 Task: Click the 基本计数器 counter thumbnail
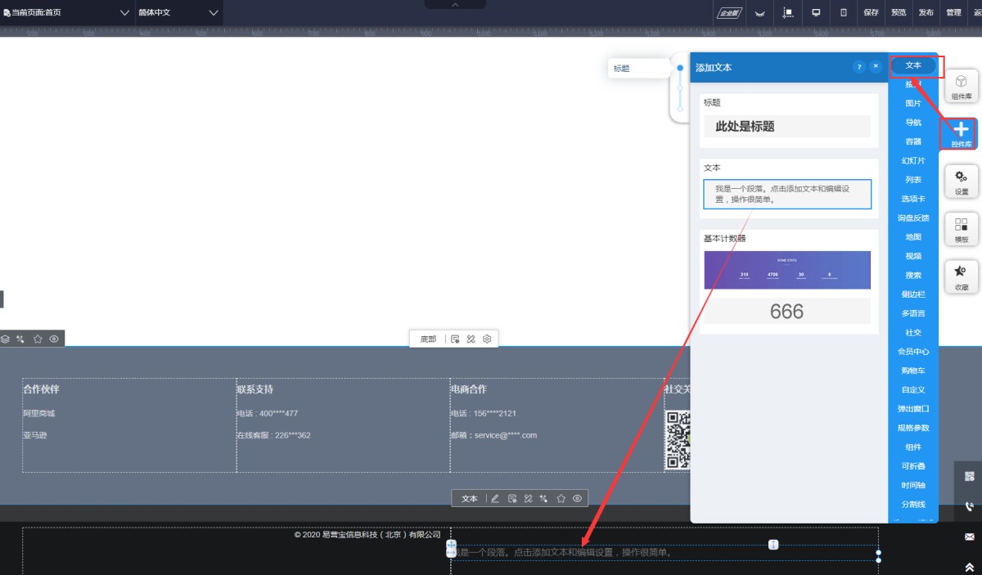click(x=786, y=270)
